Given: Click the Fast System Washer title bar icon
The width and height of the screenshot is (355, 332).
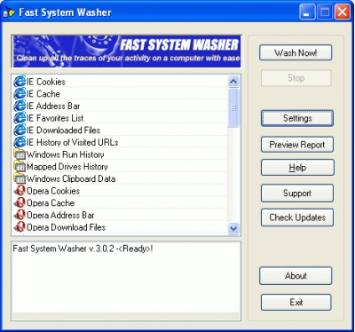Looking at the screenshot, I should coord(9,12).
